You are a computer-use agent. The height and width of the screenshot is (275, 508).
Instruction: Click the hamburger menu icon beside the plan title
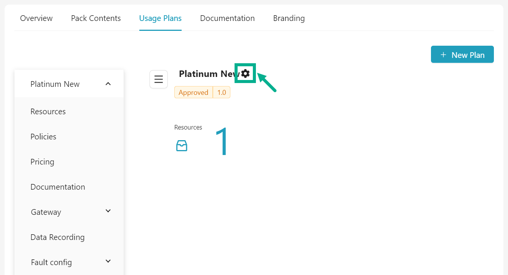(159, 79)
